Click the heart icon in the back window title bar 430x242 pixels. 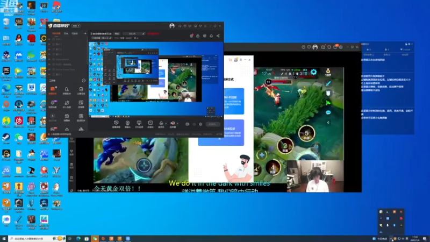click(x=309, y=47)
